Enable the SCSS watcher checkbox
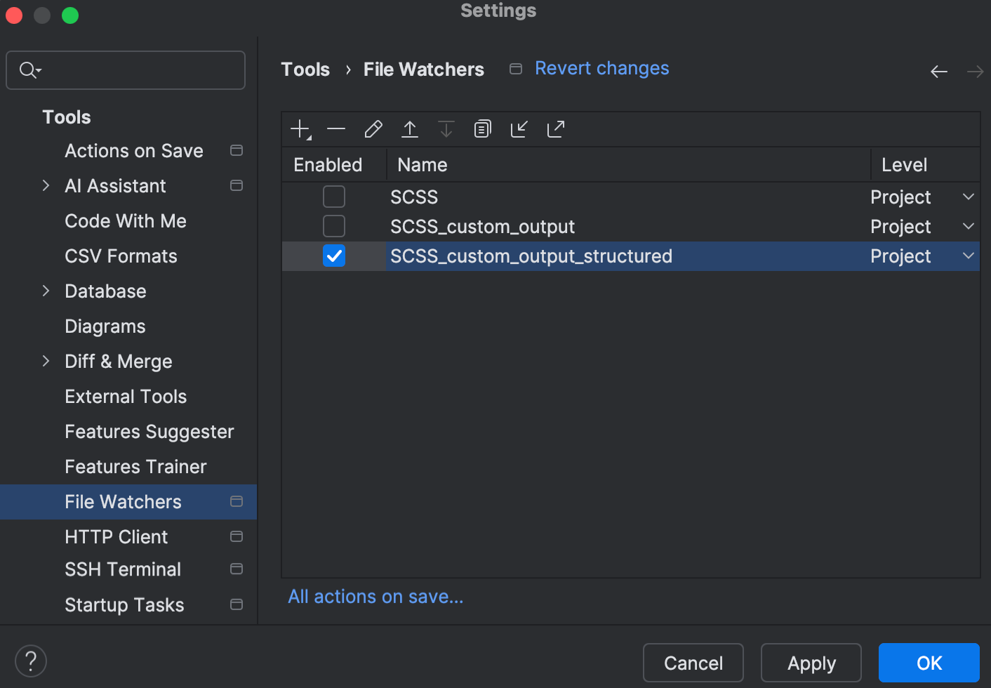This screenshot has height=688, width=991. (333, 197)
